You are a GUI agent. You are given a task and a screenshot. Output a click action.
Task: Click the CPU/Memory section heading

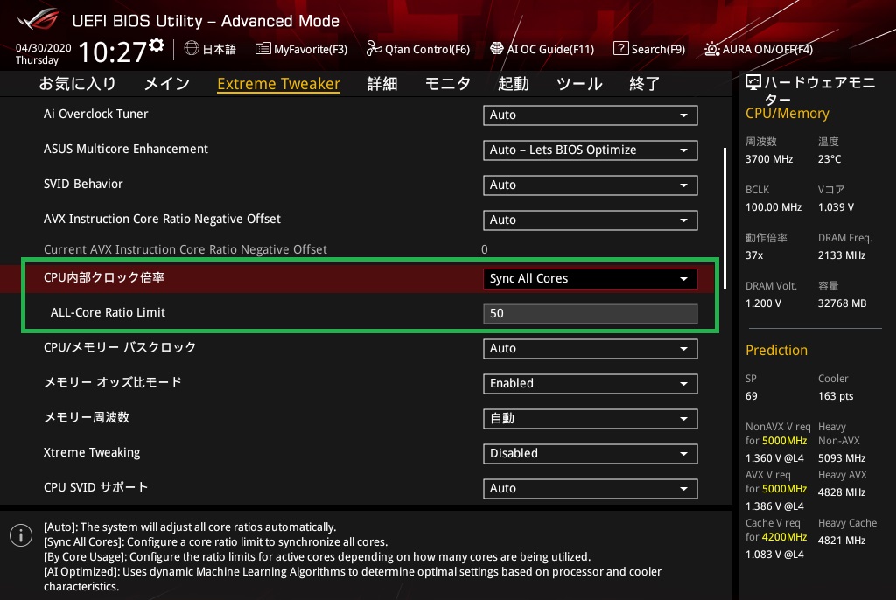pyautogui.click(x=787, y=114)
